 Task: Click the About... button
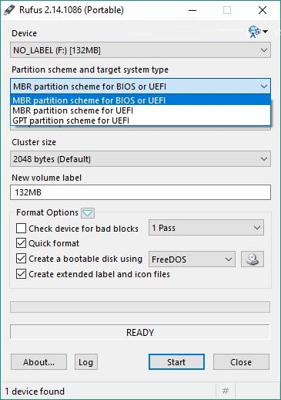click(38, 362)
